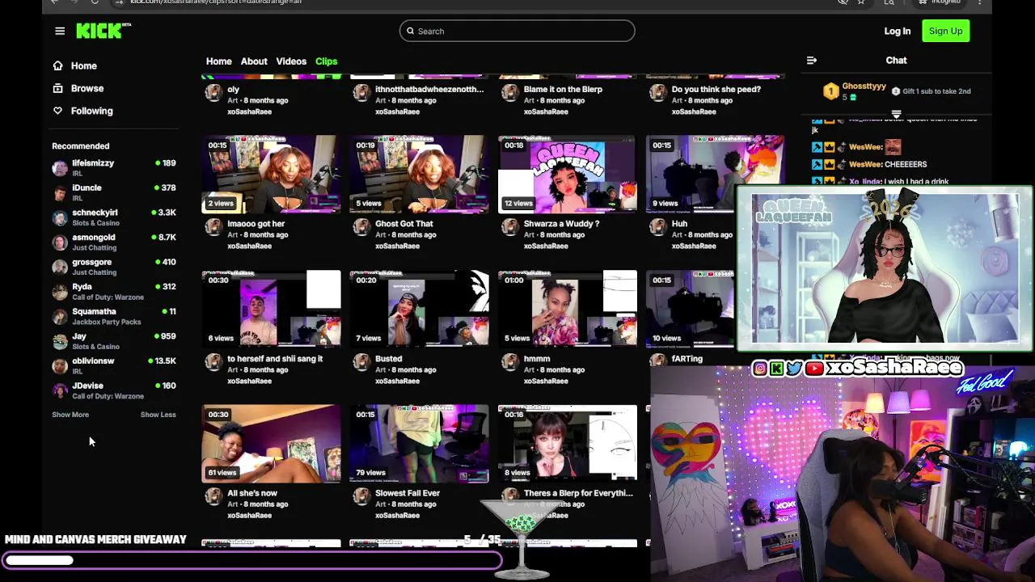This screenshot has width=1035, height=582.
Task: Expand the chat pinned gift chevron
Action: pyautogui.click(x=896, y=114)
